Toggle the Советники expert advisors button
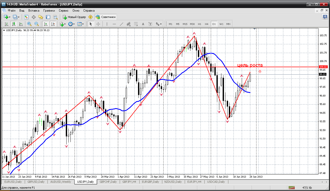This screenshot has width=330, height=191. [x=106, y=17]
